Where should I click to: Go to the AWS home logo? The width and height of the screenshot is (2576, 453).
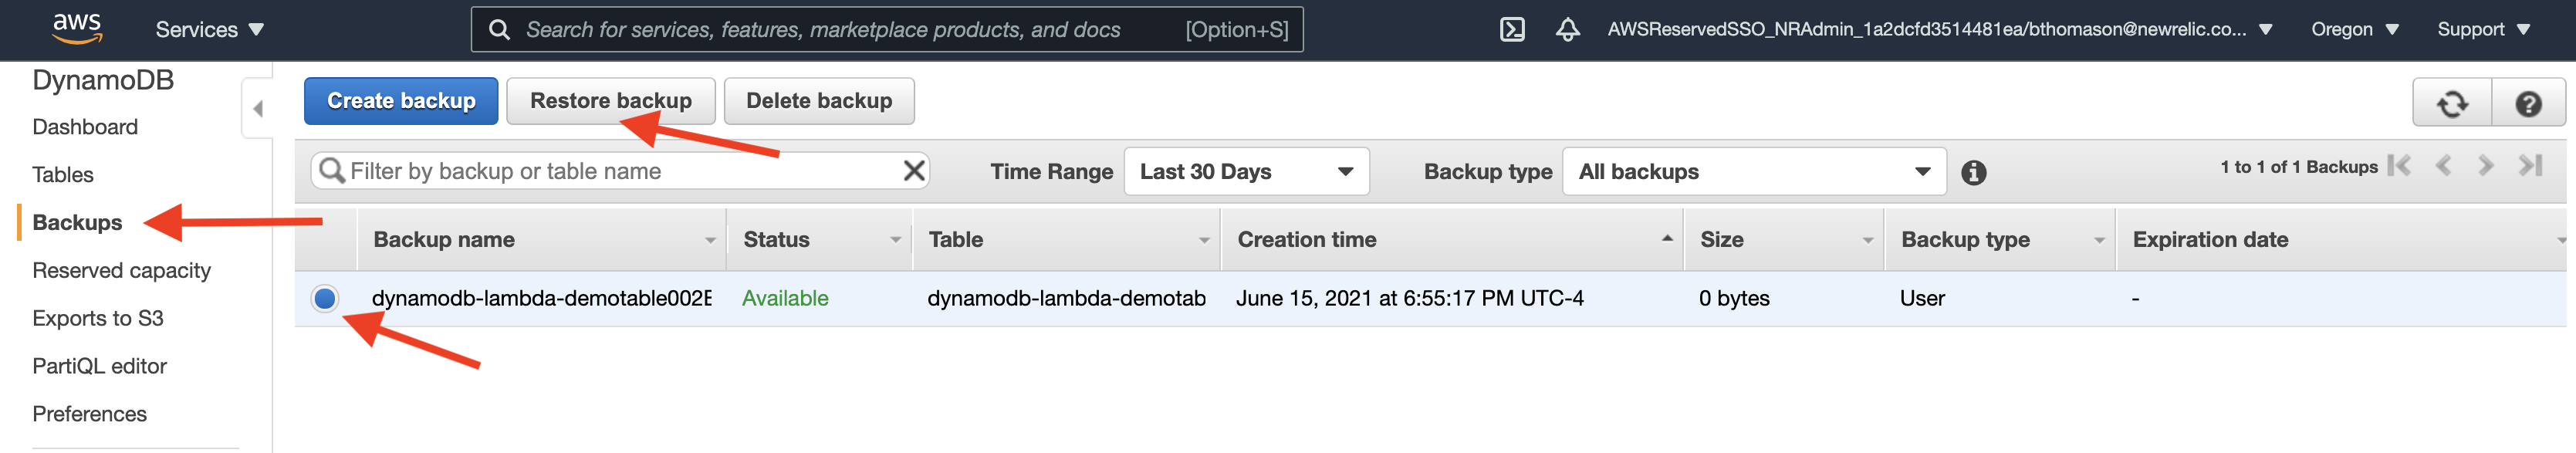click(x=77, y=29)
